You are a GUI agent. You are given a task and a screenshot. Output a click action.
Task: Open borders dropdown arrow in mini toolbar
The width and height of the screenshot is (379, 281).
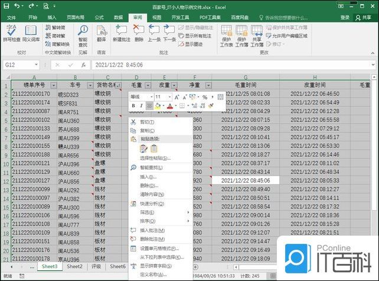click(x=188, y=105)
